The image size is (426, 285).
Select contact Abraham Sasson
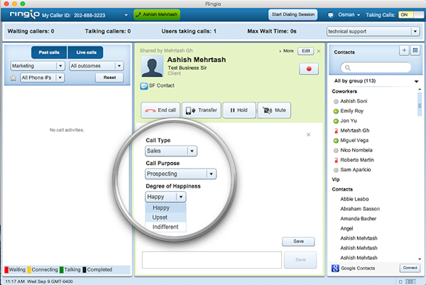point(360,209)
